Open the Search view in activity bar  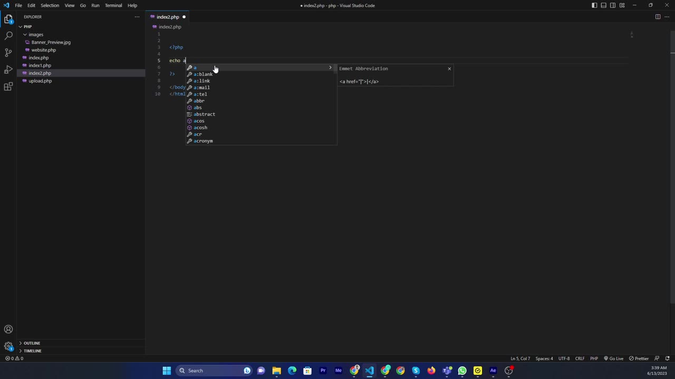pos(8,36)
